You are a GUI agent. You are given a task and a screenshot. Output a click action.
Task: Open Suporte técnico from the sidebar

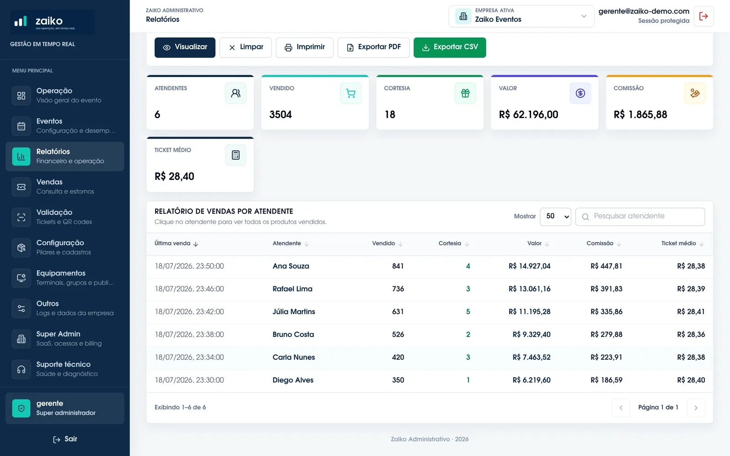(x=65, y=369)
